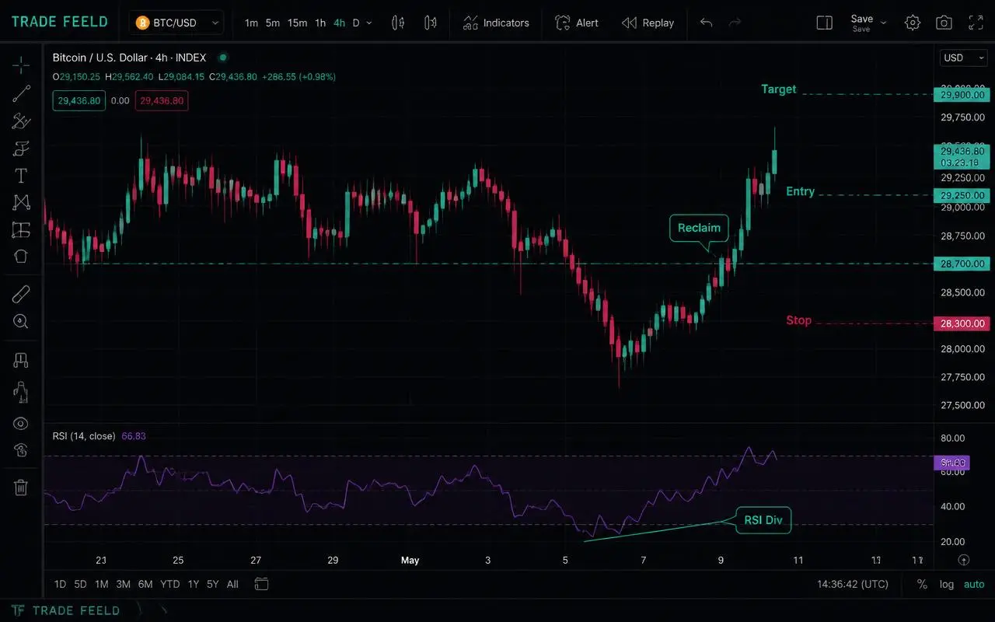
Task: Click the undo arrow
Action: click(x=706, y=23)
